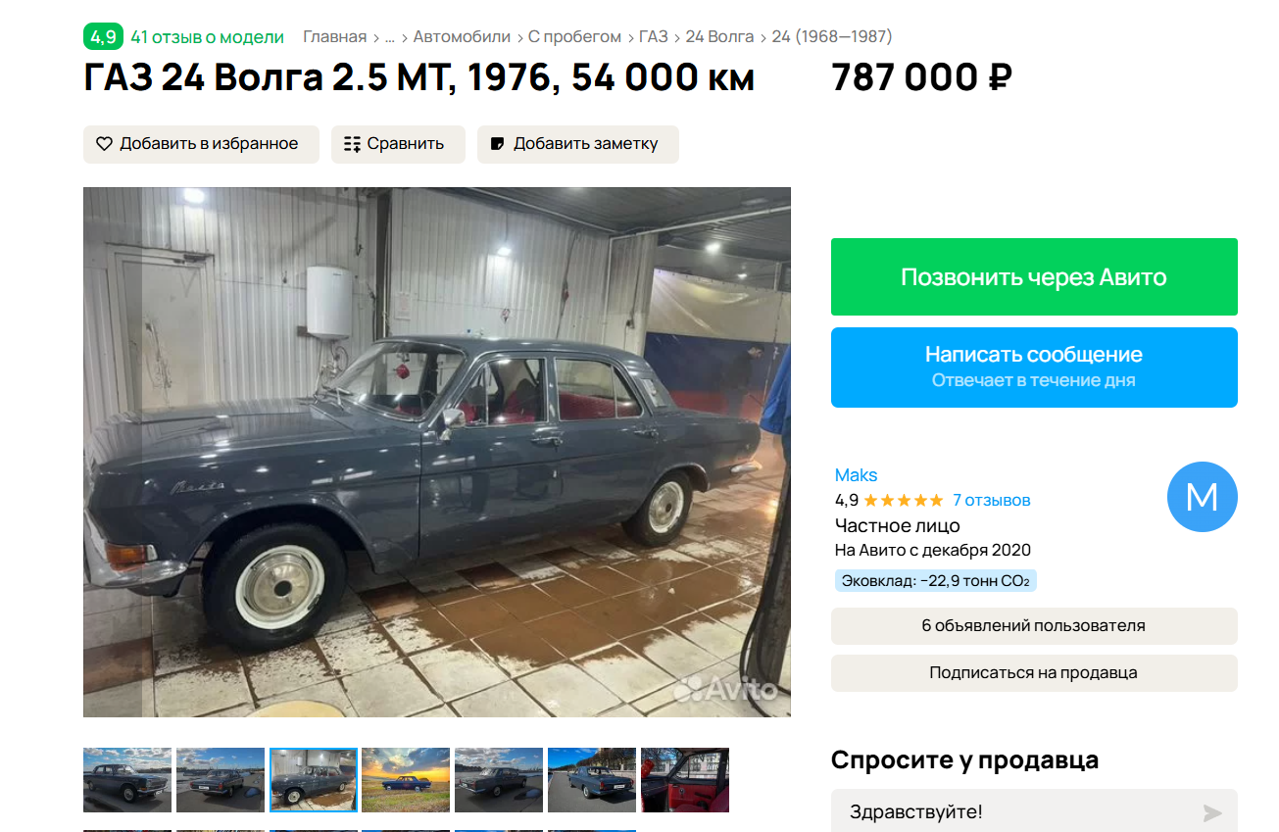Open the Главная breadcrumb link

[x=334, y=37]
